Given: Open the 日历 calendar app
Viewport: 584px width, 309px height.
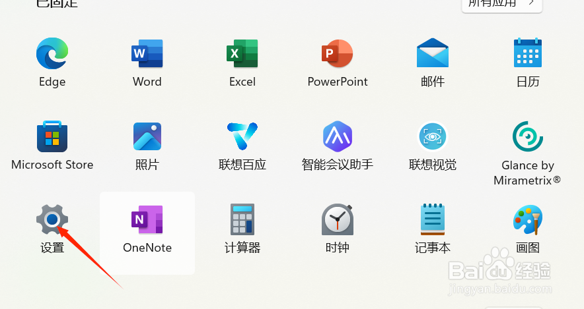Looking at the screenshot, I should click(x=528, y=53).
